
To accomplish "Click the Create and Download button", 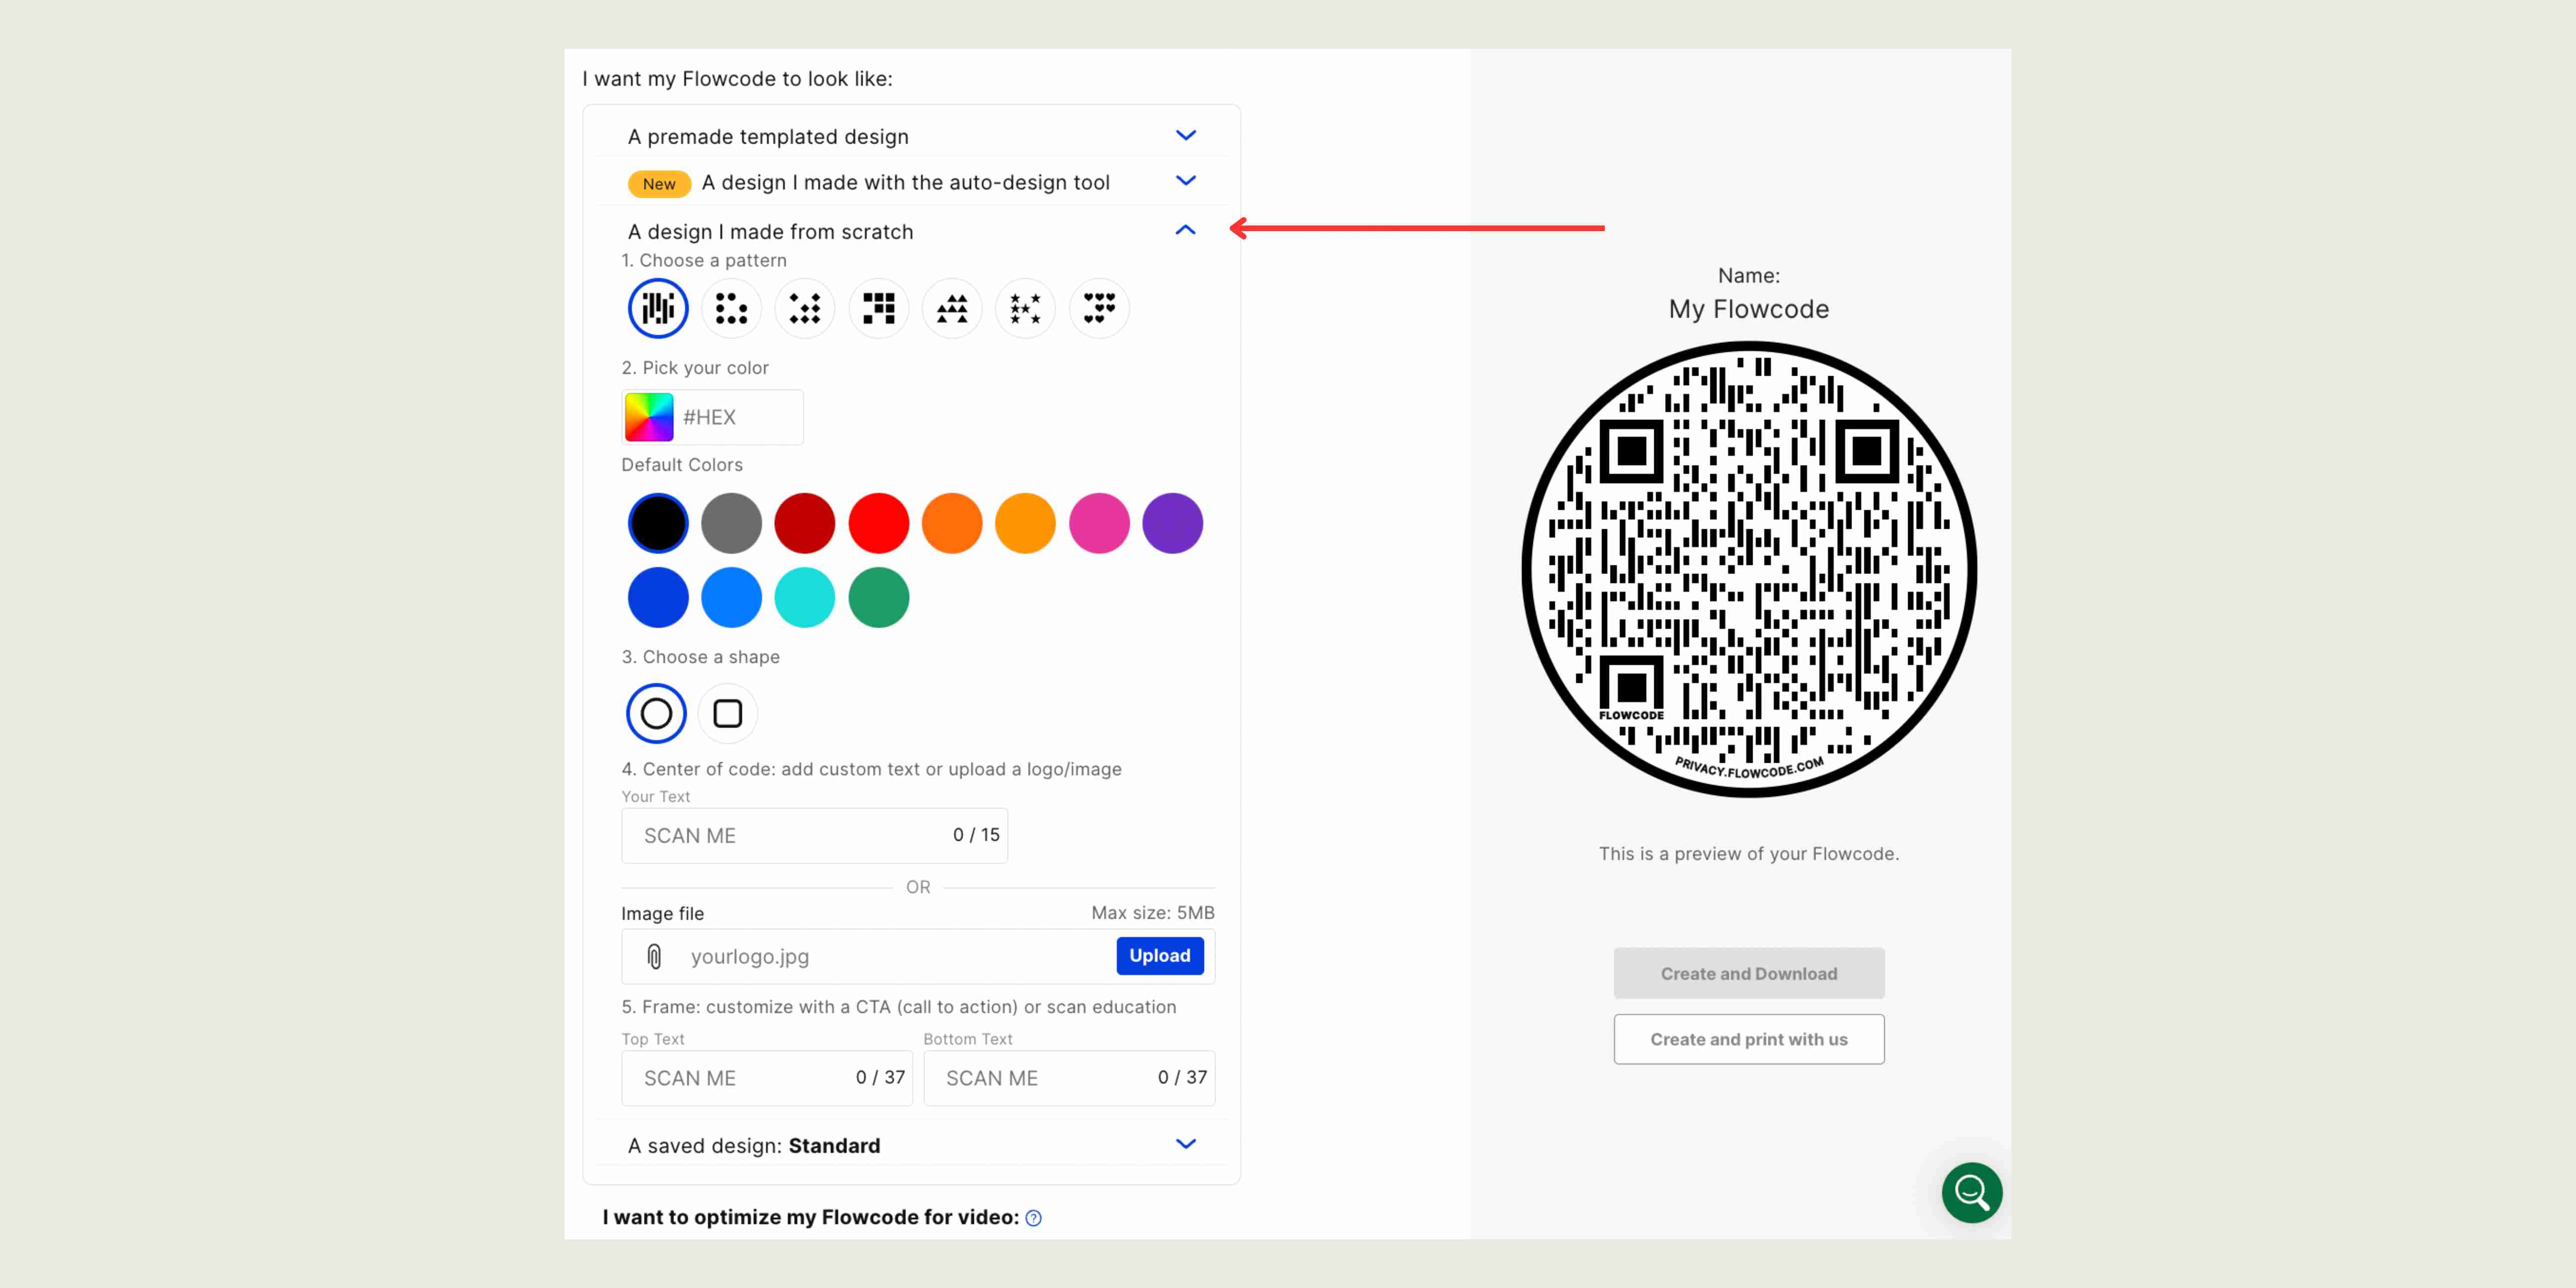I will tap(1749, 973).
